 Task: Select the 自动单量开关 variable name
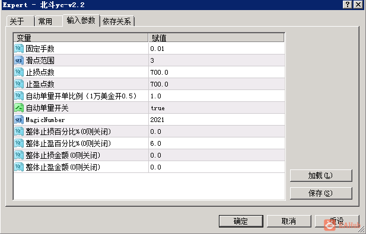pos(47,108)
